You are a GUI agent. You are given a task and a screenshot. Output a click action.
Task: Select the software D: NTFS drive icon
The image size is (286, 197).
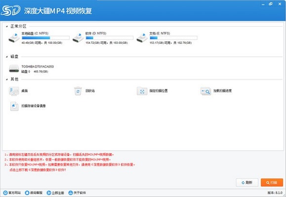78,38
